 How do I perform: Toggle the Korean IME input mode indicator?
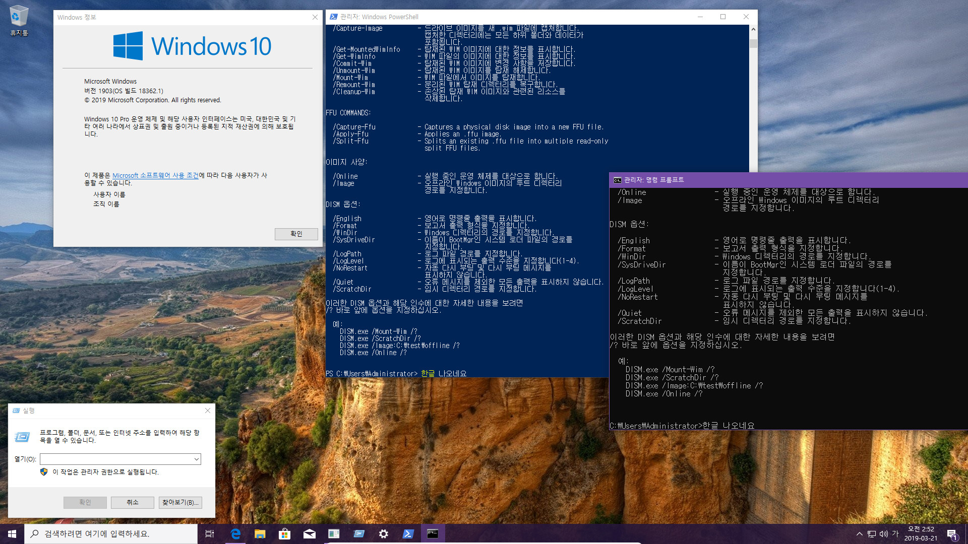pyautogui.click(x=895, y=534)
